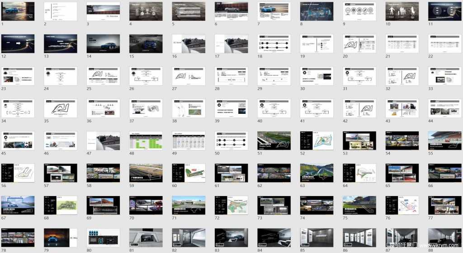Select slide 78 thumbnail
Screen dimensions: 463x253
click(18, 238)
